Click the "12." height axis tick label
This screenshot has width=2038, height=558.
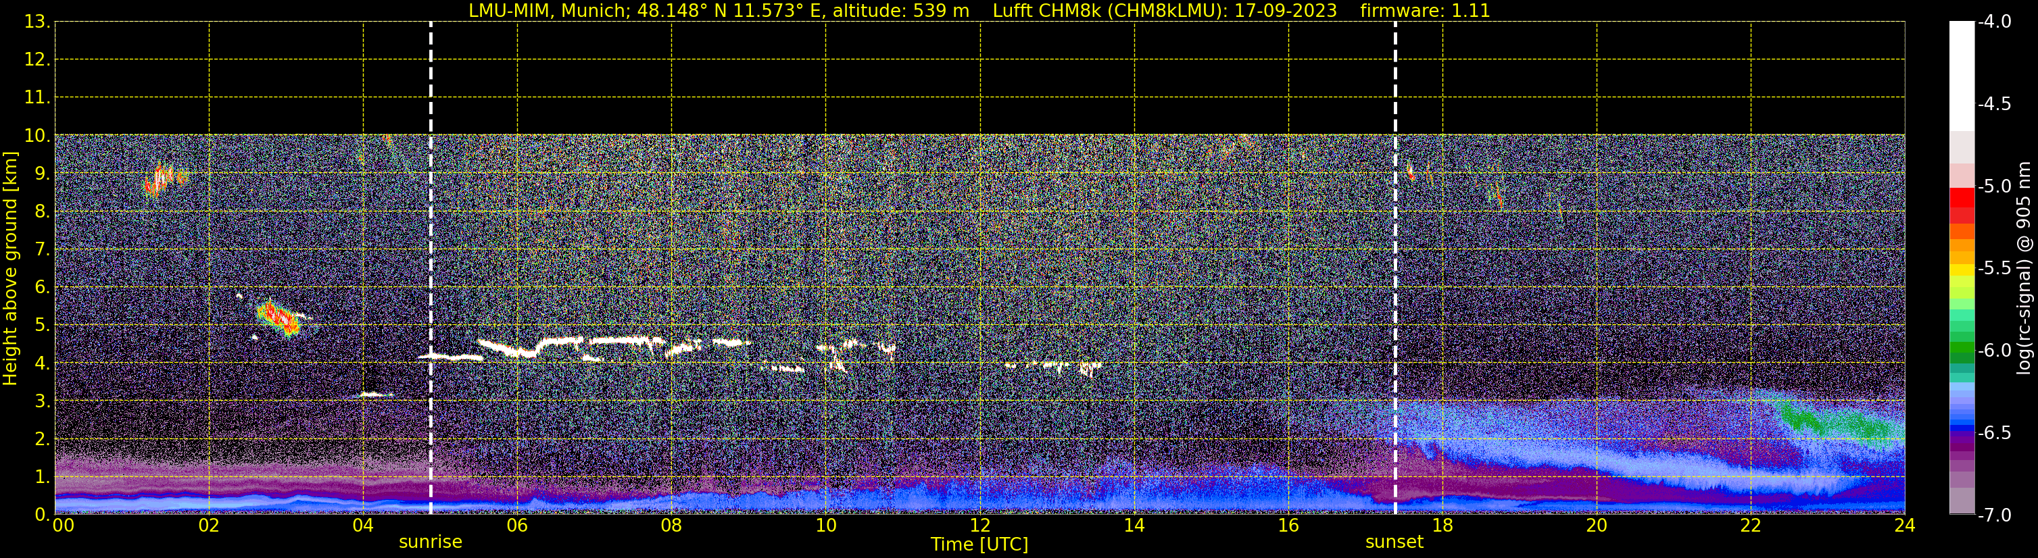coord(37,59)
